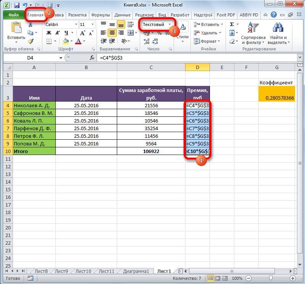Open font color dropdown arrow
The image size is (305, 284).
click(x=84, y=41)
